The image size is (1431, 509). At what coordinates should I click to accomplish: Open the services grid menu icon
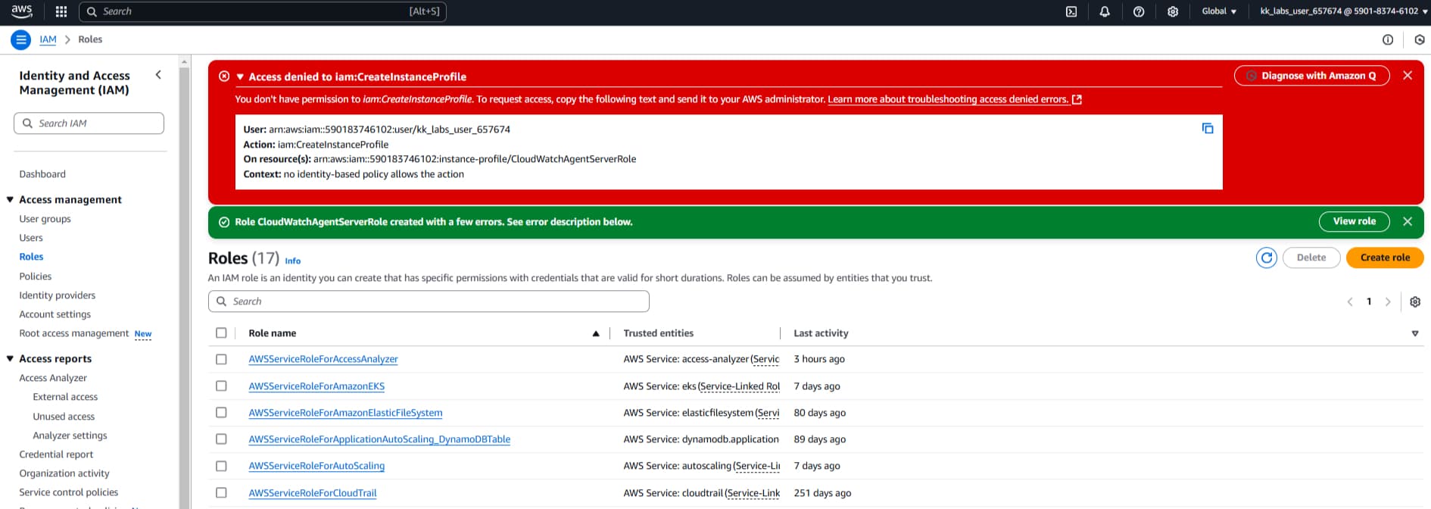(61, 11)
